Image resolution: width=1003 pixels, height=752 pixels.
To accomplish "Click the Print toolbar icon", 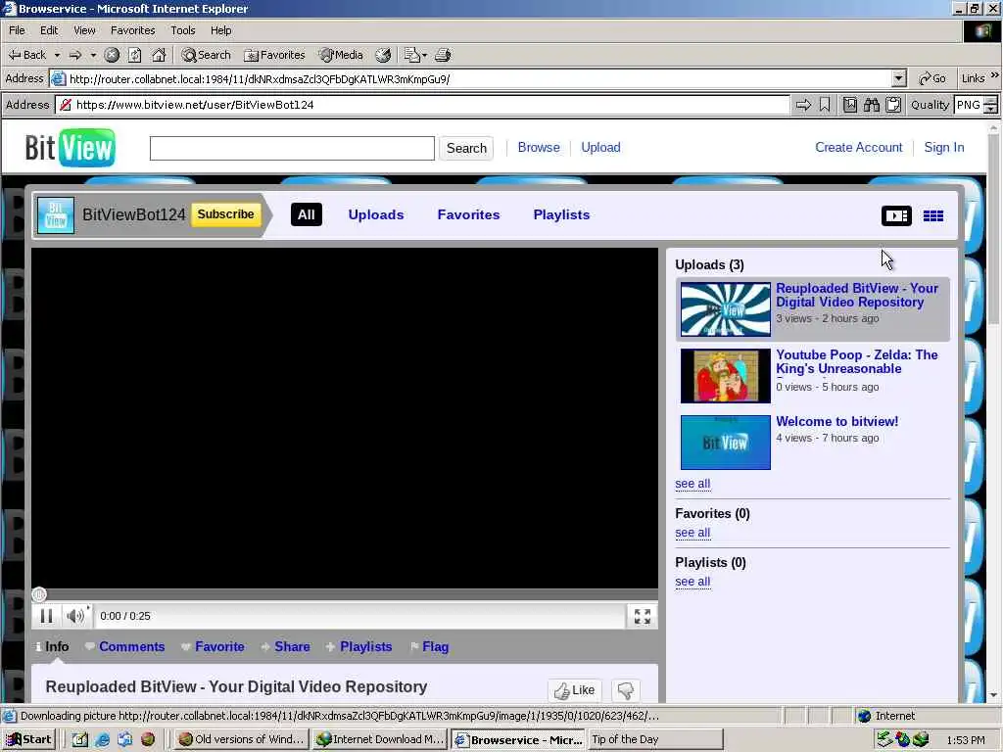I will pos(443,55).
